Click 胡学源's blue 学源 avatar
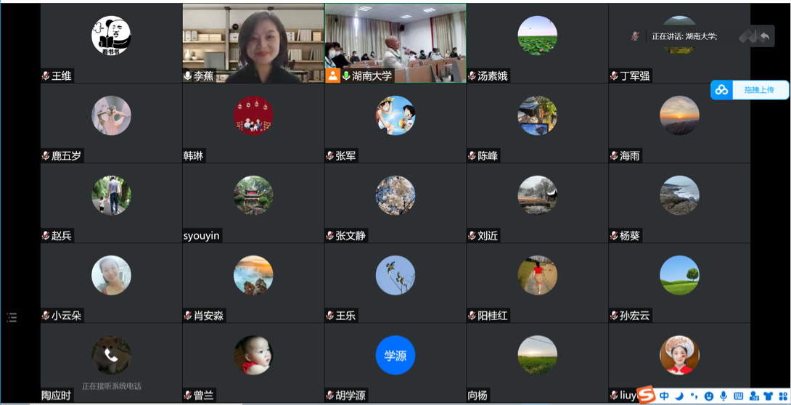 pos(395,356)
